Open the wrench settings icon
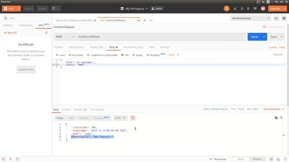This screenshot has width=289, height=162. point(242,9)
